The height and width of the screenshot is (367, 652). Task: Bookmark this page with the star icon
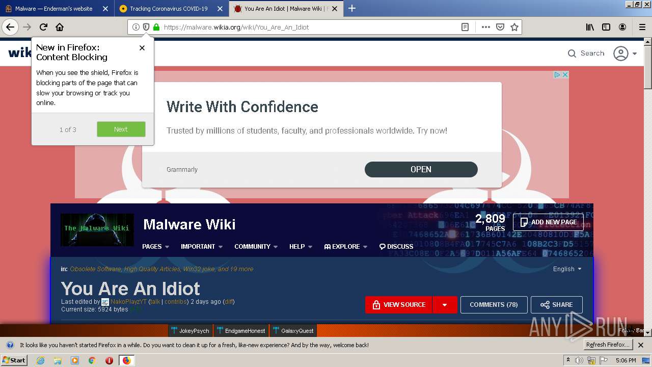pyautogui.click(x=514, y=27)
